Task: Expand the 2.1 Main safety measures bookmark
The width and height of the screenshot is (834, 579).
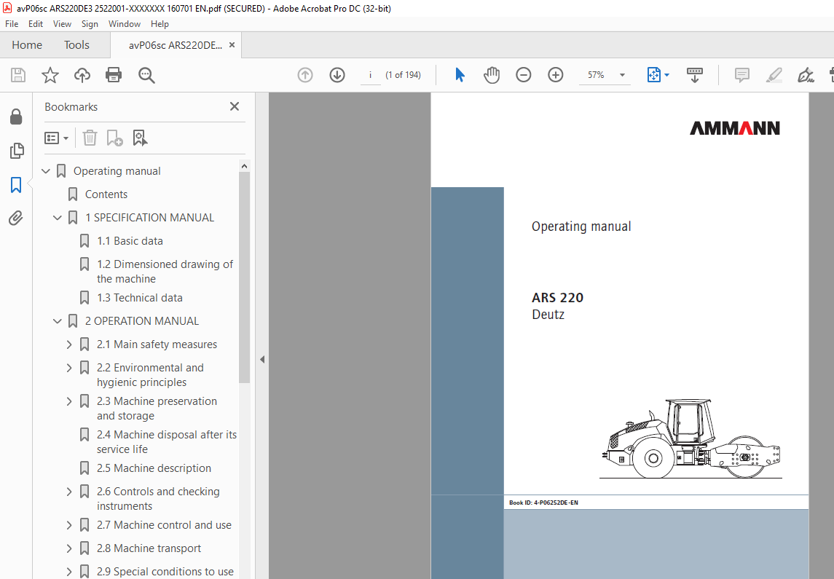Action: pyautogui.click(x=69, y=344)
